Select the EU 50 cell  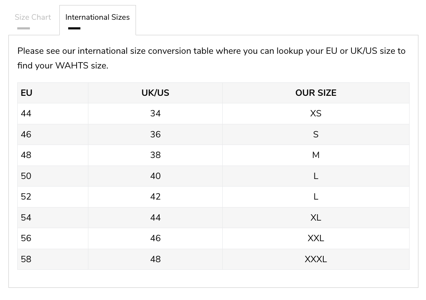pos(26,176)
